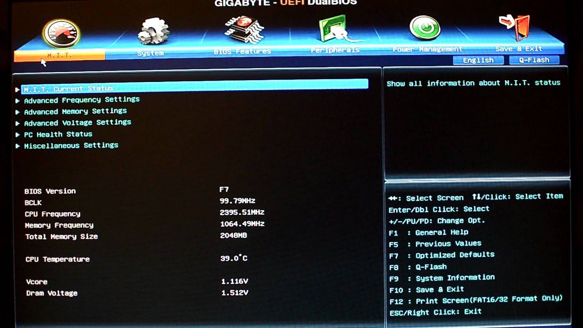This screenshot has height=328, width=583.
Task: Open Advanced Voltage Settings
Action: [77, 123]
